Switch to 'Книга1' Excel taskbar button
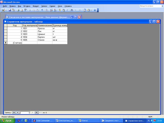 (x=89, y=121)
